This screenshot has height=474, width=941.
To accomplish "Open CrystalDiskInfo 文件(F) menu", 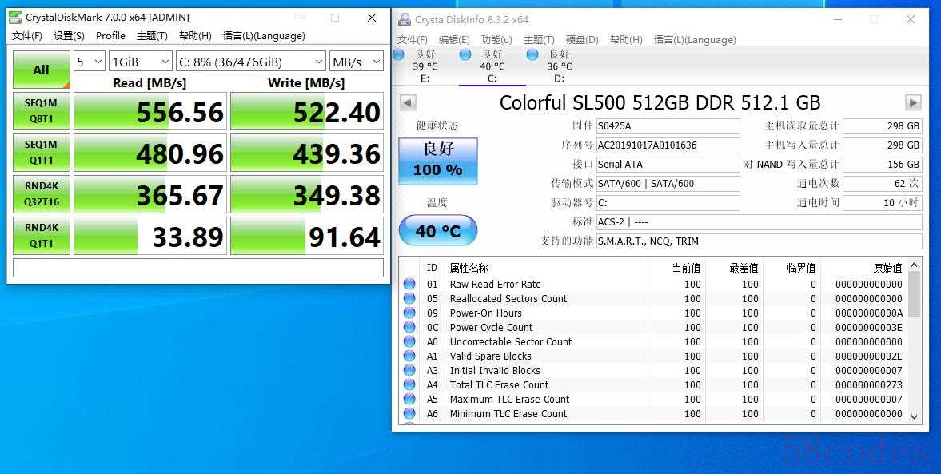I will [413, 40].
